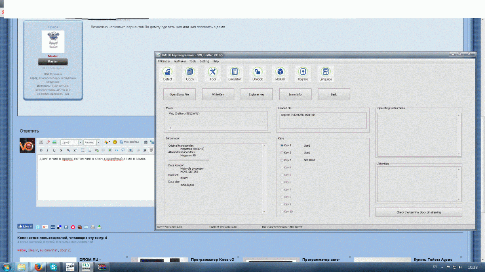
Task: Insert bulleted list in reply editor
Action: (x=83, y=150)
